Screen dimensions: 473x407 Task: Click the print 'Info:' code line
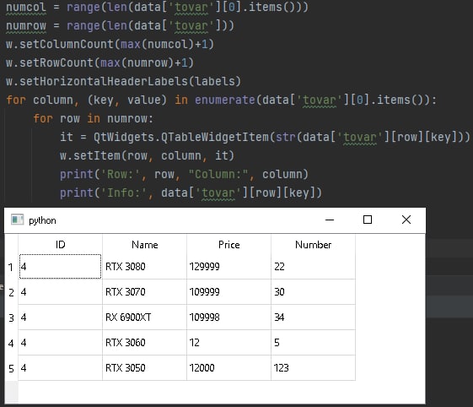pyautogui.click(x=191, y=193)
